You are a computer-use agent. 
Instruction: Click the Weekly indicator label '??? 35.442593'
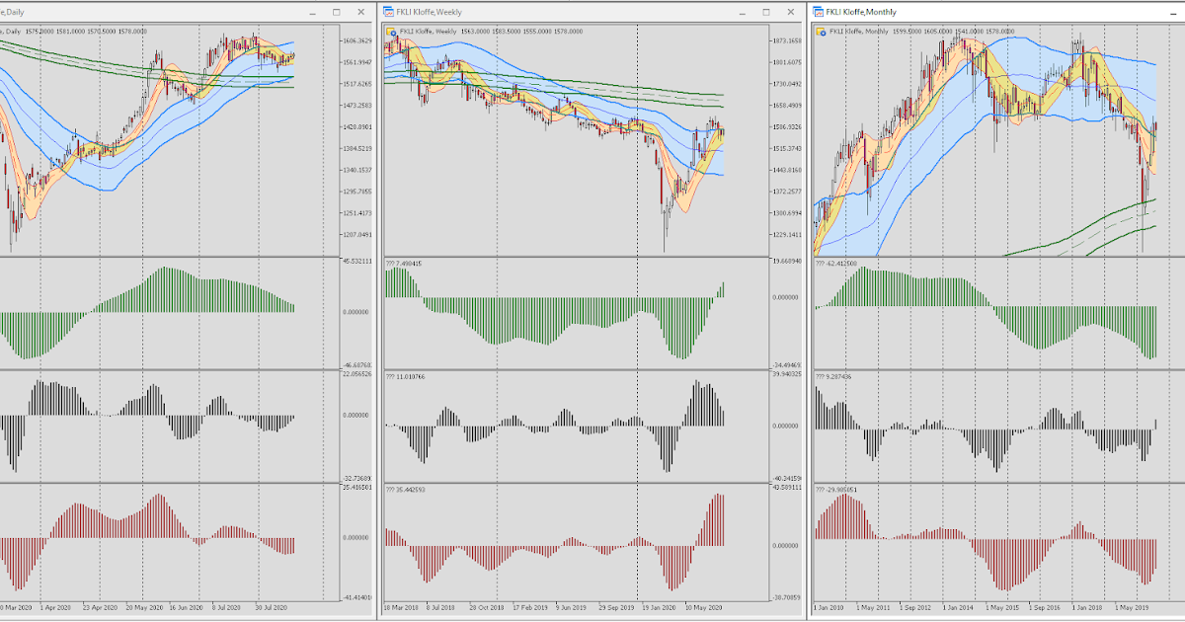point(404,490)
